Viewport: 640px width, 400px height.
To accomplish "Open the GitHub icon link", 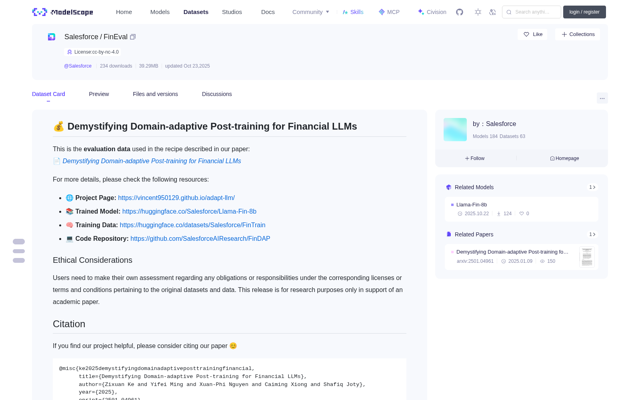I will pos(460,12).
